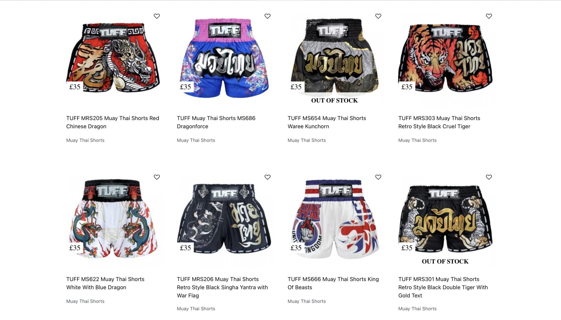Viewport: 561px width, 320px height.
Task: Add MRS206 Singha Yantra shorts to favorites
Action: tap(267, 177)
